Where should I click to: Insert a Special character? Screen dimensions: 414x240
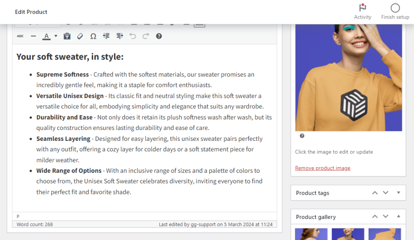pyautogui.click(x=93, y=36)
